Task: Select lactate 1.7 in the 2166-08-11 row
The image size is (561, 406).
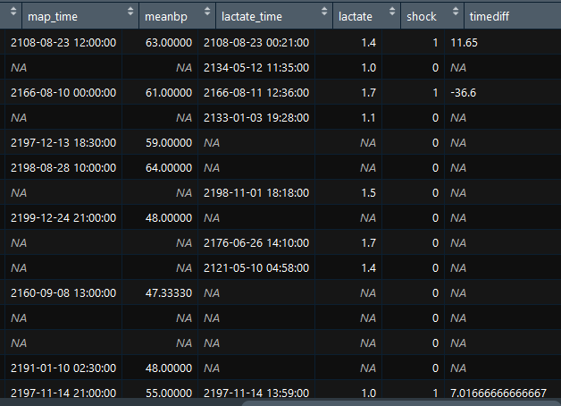Action: click(369, 93)
